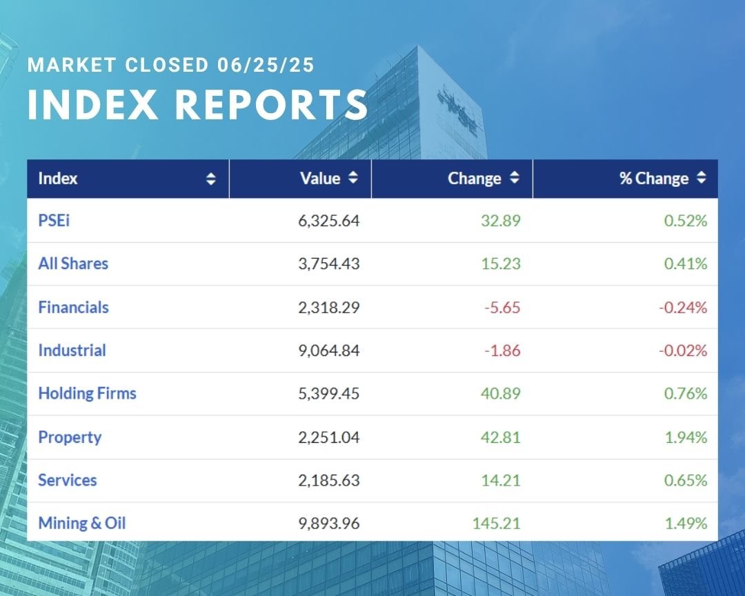Select the Financials index link
Screen dimensions: 745x596
click(73, 307)
